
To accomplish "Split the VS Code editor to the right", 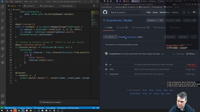I will pyautogui.click(x=94, y=6).
